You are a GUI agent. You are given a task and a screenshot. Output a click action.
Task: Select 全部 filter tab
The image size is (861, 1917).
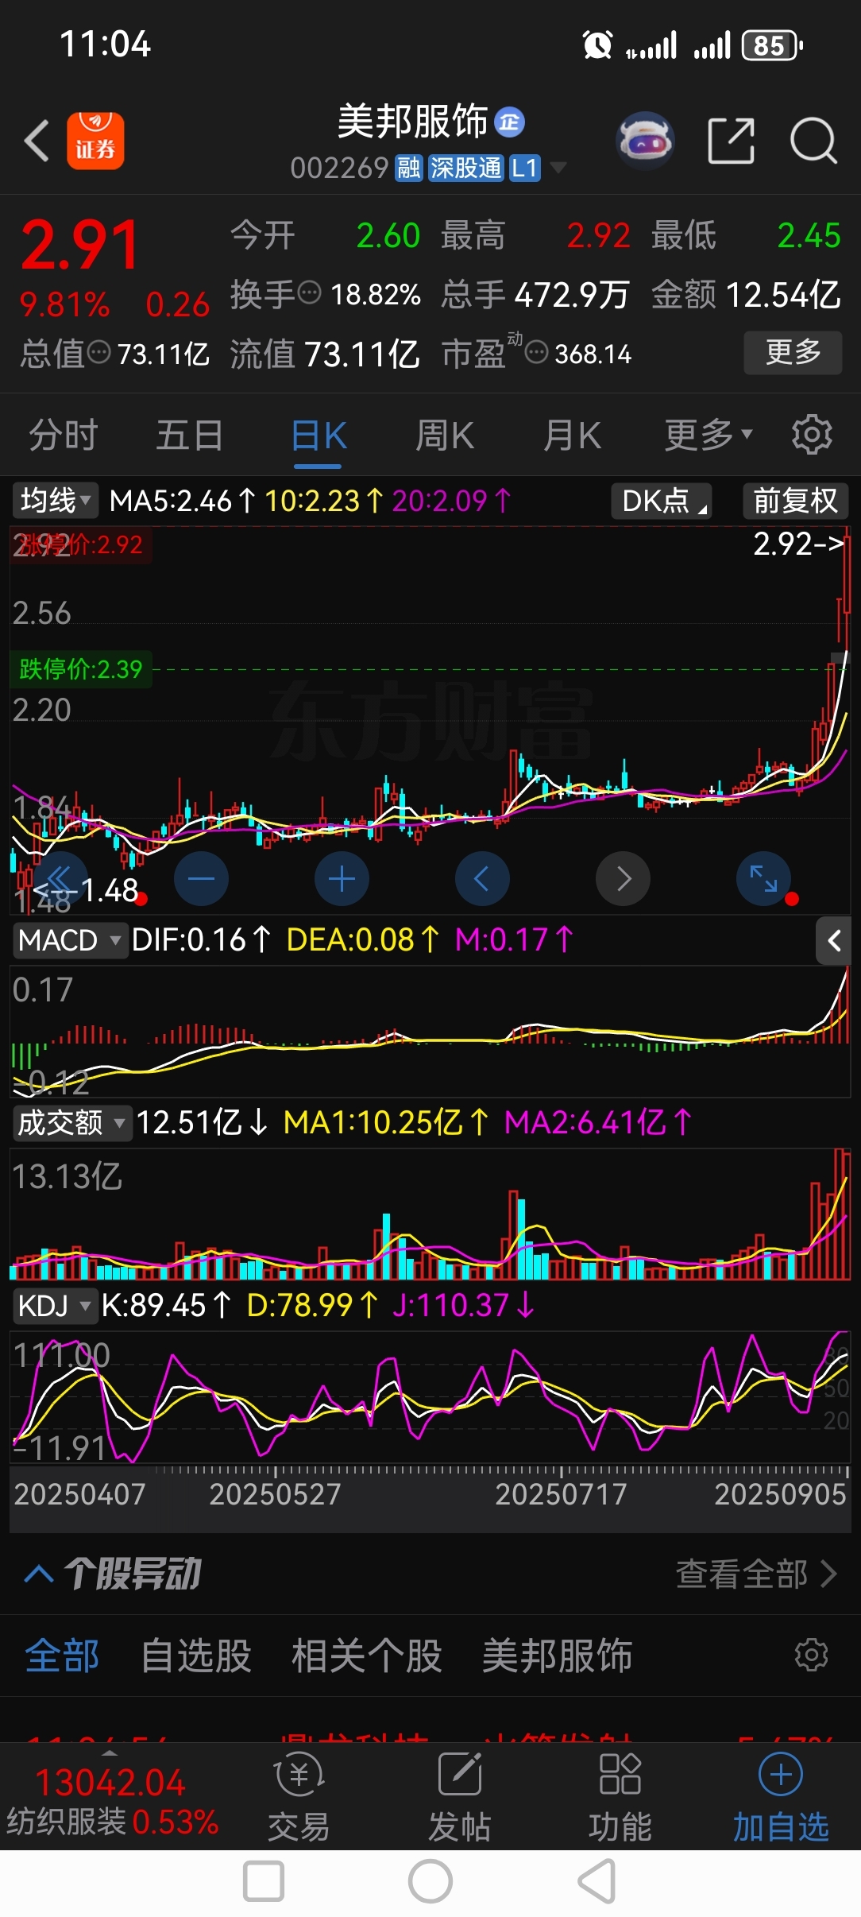pos(62,1656)
